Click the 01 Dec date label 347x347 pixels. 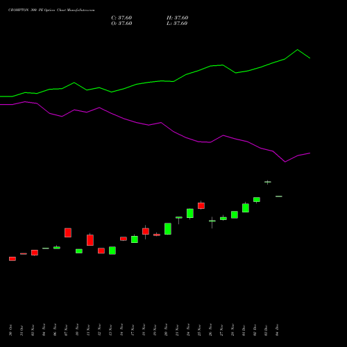pos(244,330)
